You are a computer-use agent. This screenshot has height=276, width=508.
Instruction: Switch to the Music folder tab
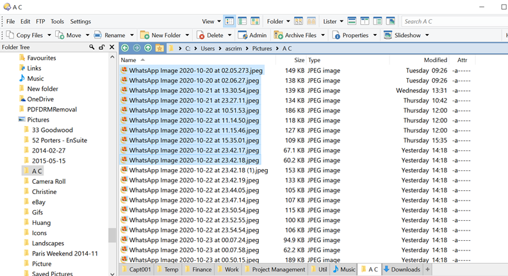(344, 270)
